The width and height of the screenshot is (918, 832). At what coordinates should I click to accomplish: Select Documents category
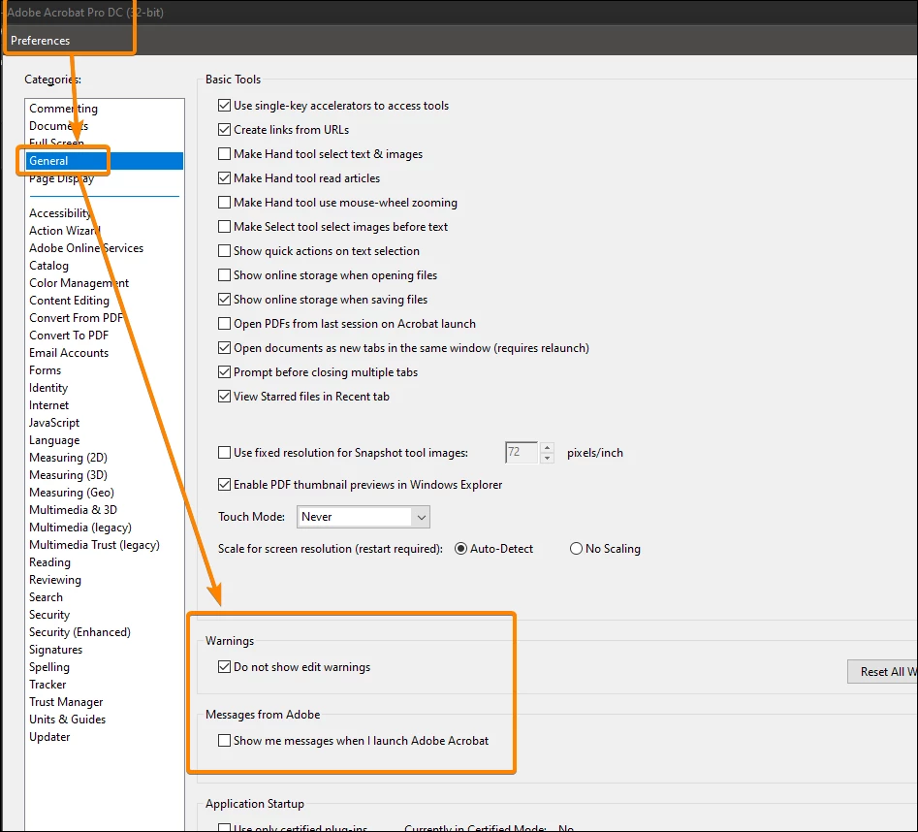(x=58, y=126)
